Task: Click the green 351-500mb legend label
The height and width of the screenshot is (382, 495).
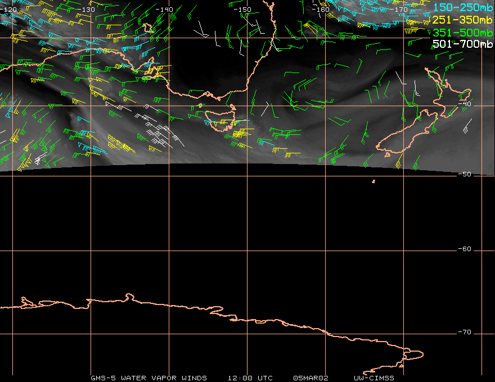Action: click(462, 33)
